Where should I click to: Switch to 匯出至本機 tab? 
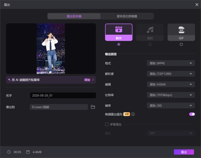pyautogui.click(x=74, y=16)
